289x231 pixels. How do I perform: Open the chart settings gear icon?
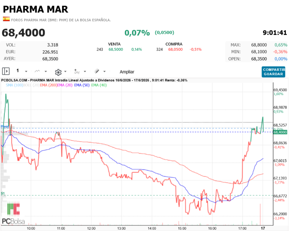(58, 72)
